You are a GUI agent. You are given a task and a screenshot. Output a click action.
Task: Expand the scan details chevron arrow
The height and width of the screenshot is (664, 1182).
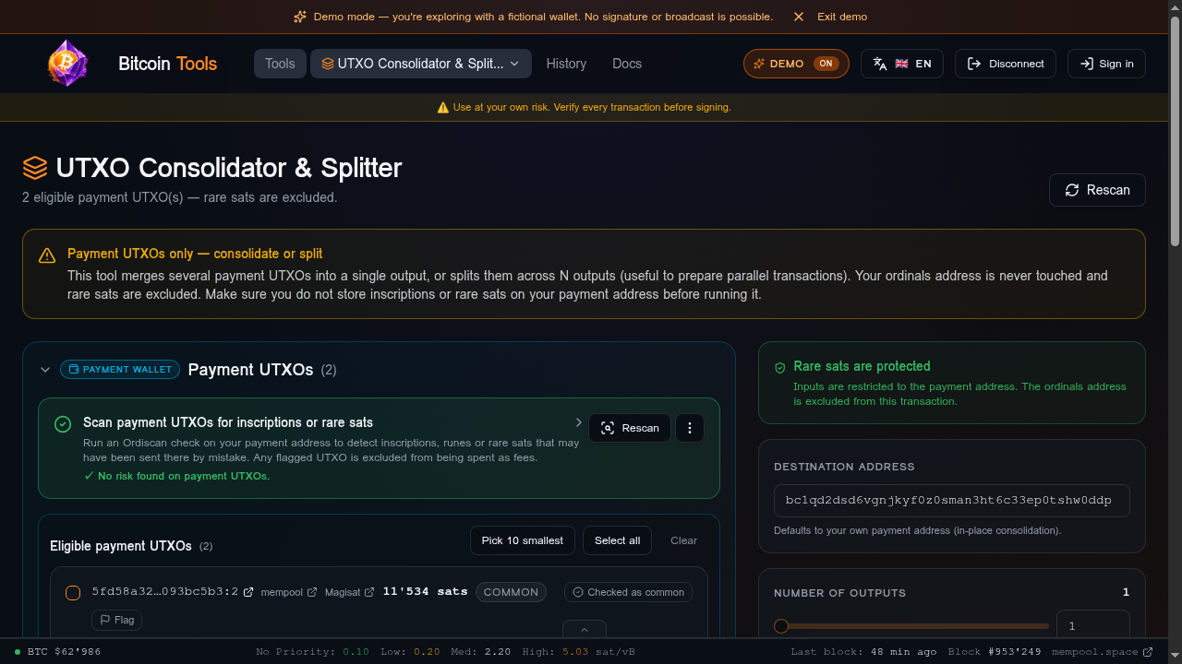coord(578,422)
